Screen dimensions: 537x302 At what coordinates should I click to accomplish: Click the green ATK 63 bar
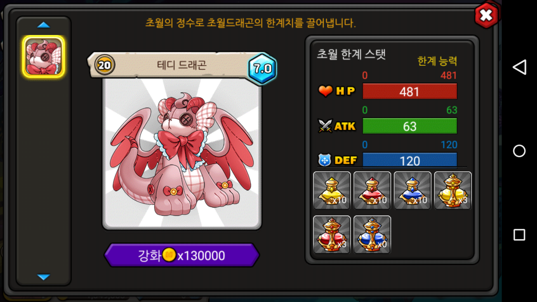(410, 126)
